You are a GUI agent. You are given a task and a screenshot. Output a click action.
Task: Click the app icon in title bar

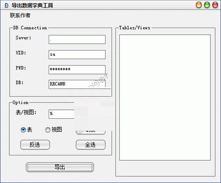pyautogui.click(x=7, y=5)
